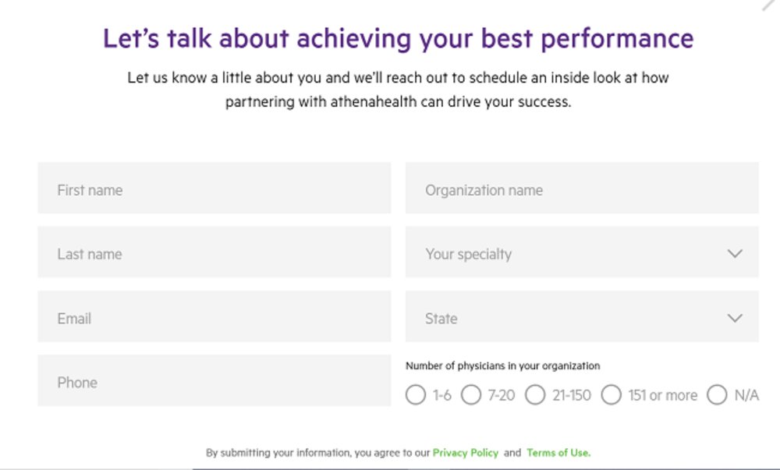Click the Last name input field
Viewport: 780px width, 470px height.
point(214,253)
